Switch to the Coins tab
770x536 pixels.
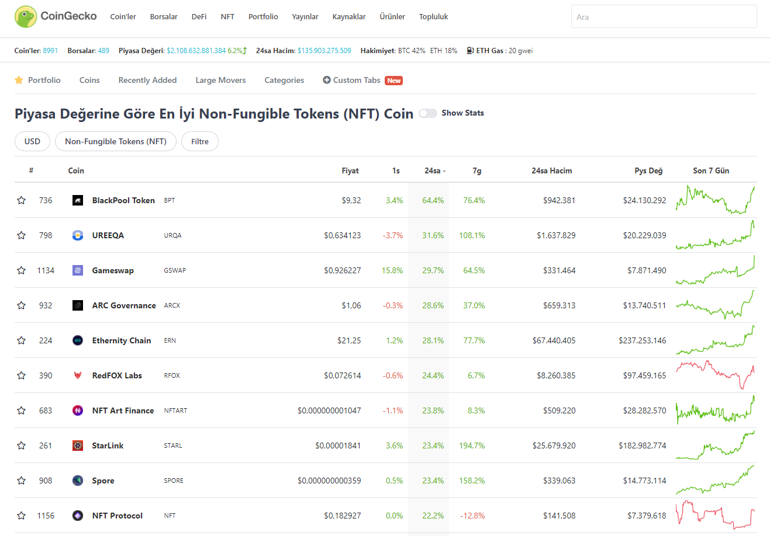click(89, 80)
